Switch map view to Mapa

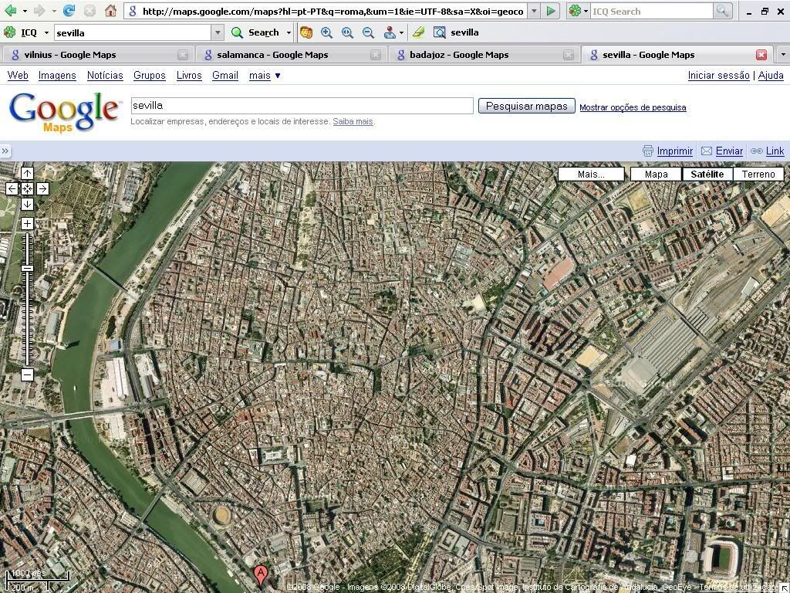pos(656,174)
